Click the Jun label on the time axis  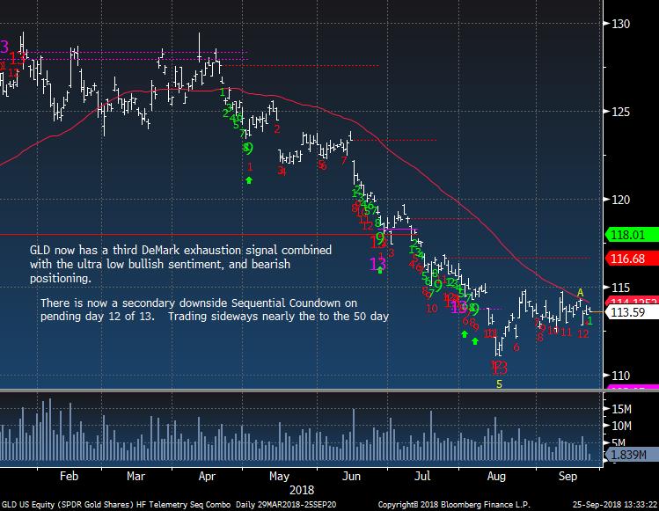[x=351, y=474]
